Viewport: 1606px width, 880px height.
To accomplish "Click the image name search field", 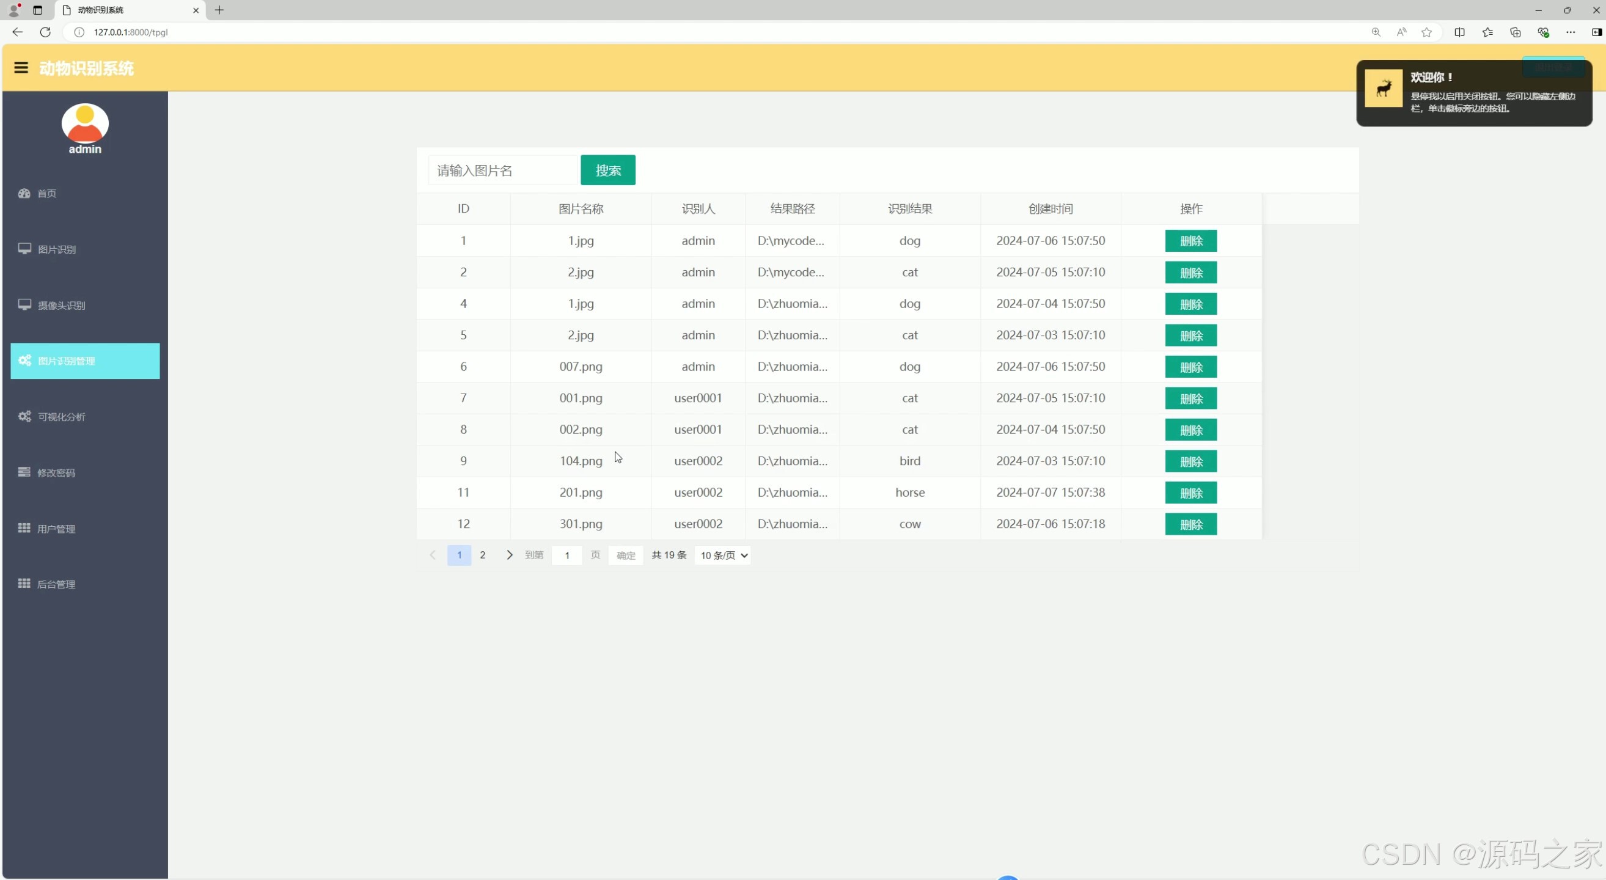I will [502, 170].
